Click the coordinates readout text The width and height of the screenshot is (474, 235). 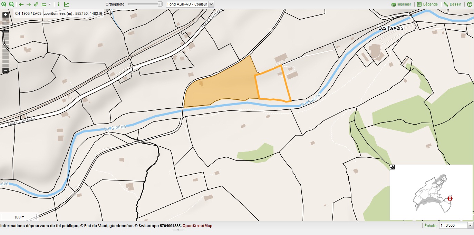59,13
